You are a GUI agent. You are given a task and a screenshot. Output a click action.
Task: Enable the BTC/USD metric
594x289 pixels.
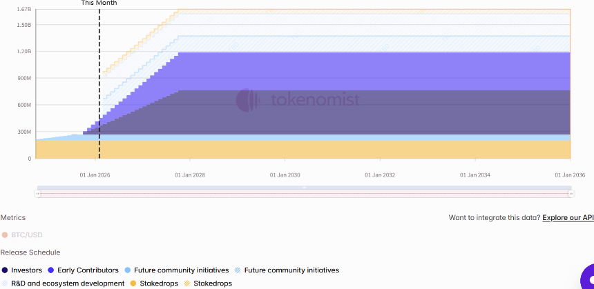click(5, 235)
